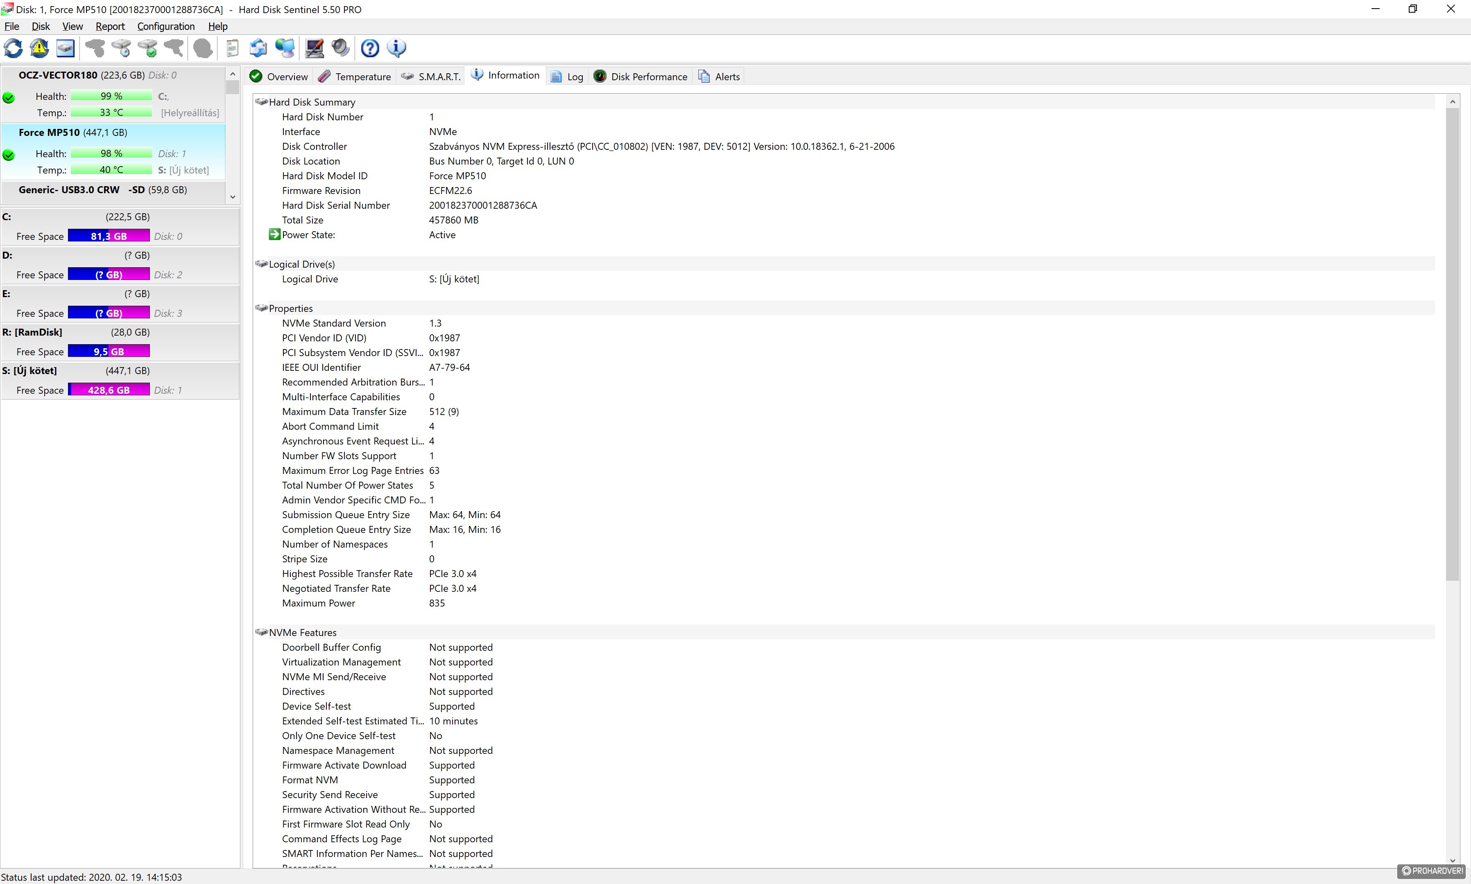The width and height of the screenshot is (1471, 884).
Task: Click the C: free space 81,3 GB bar
Action: 109,236
